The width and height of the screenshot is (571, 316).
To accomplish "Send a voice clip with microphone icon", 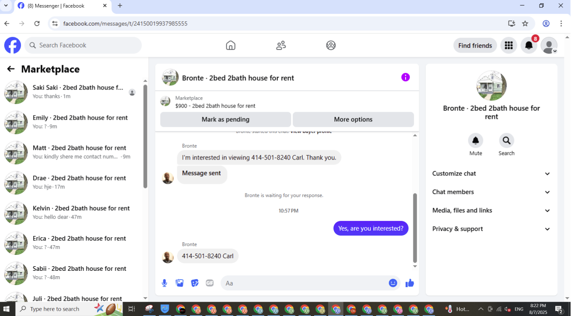I will (165, 283).
